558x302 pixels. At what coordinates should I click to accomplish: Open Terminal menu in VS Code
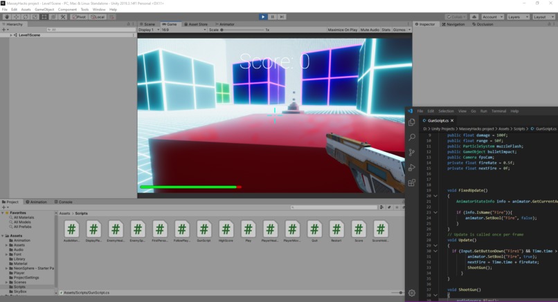pyautogui.click(x=498, y=111)
